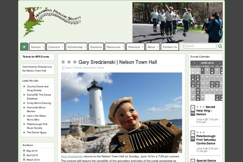The height and width of the screenshot is (162, 243).
Task: Open The Dance Gypsy link
Action: 37,132
